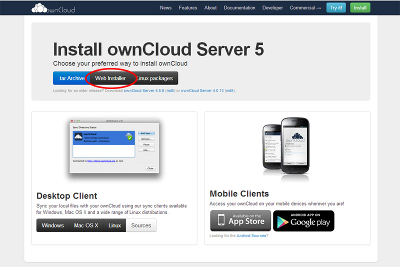Image resolution: width=400 pixels, height=267 pixels.
Task: Download ownCloud Server 4.0.13 link
Action: [202, 90]
